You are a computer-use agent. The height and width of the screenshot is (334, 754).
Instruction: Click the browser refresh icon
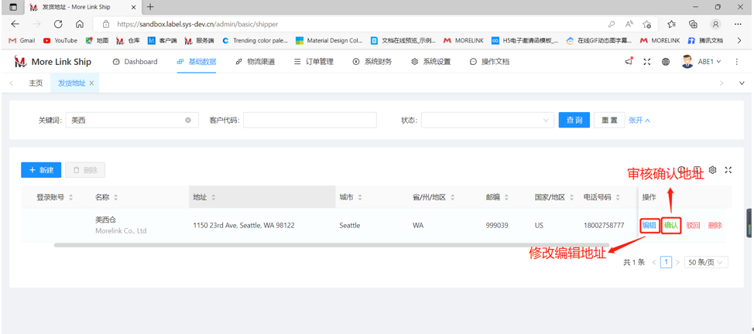coord(58,24)
